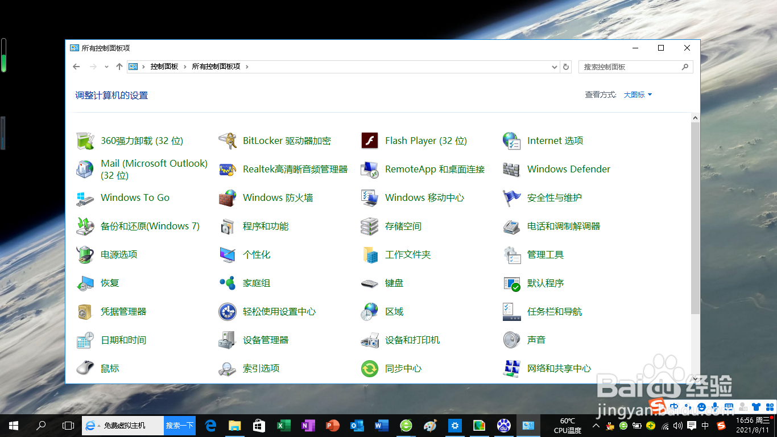The image size is (777, 437).
Task: Open BitLocker 驱动器加密 icon
Action: click(x=228, y=141)
